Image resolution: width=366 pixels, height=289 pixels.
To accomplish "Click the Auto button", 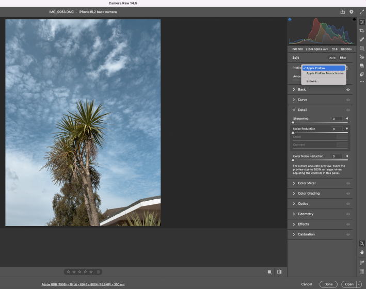I will pyautogui.click(x=332, y=58).
